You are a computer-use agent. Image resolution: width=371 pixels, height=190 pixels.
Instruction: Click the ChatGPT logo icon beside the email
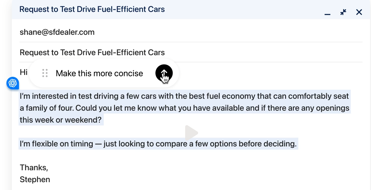click(13, 83)
